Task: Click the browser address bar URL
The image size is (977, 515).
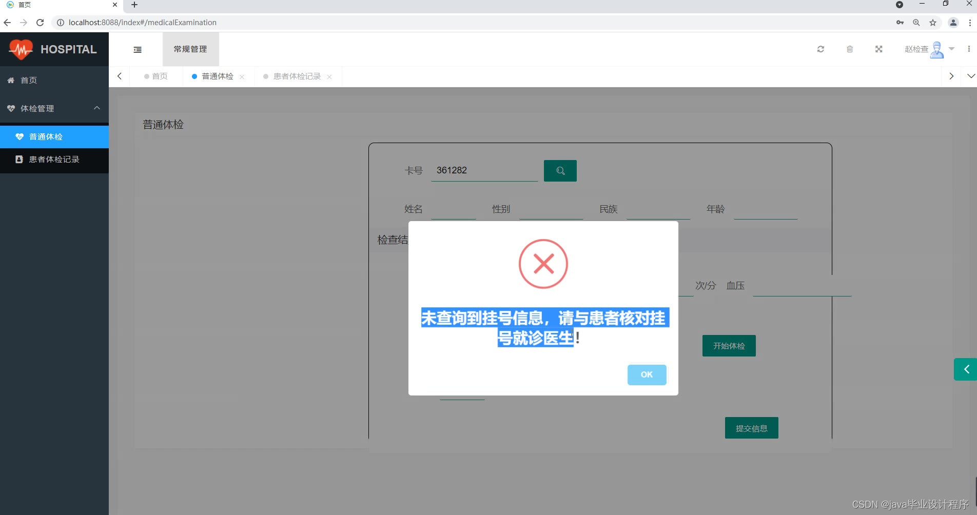Action: pos(143,23)
